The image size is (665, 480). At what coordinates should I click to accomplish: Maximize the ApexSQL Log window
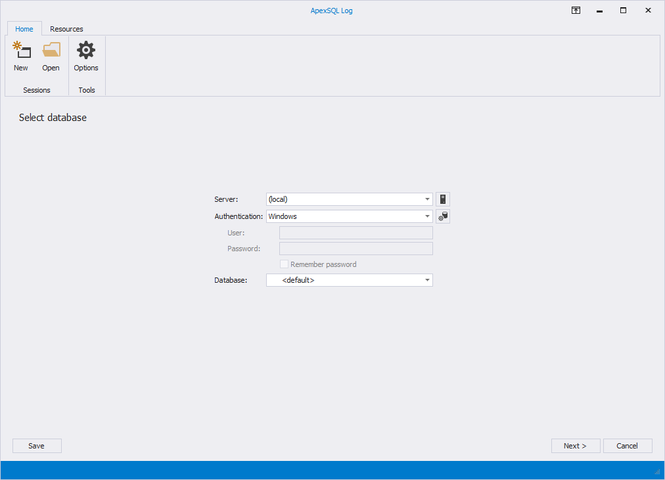click(x=623, y=11)
